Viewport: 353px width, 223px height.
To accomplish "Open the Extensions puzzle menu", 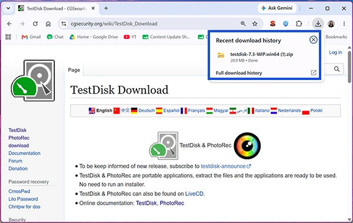I will (x=299, y=24).
